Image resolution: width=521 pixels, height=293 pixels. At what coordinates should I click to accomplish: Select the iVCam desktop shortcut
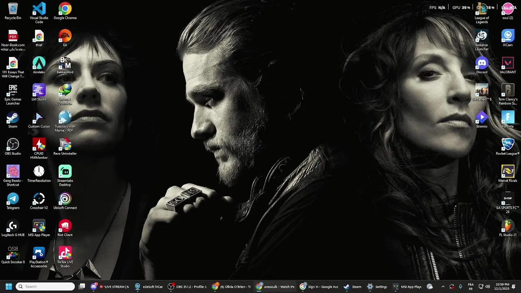point(508,38)
